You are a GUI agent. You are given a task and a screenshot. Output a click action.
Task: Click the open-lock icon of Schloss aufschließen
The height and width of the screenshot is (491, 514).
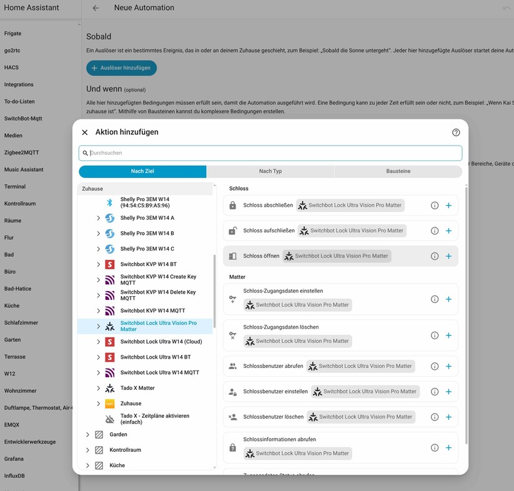(x=232, y=231)
